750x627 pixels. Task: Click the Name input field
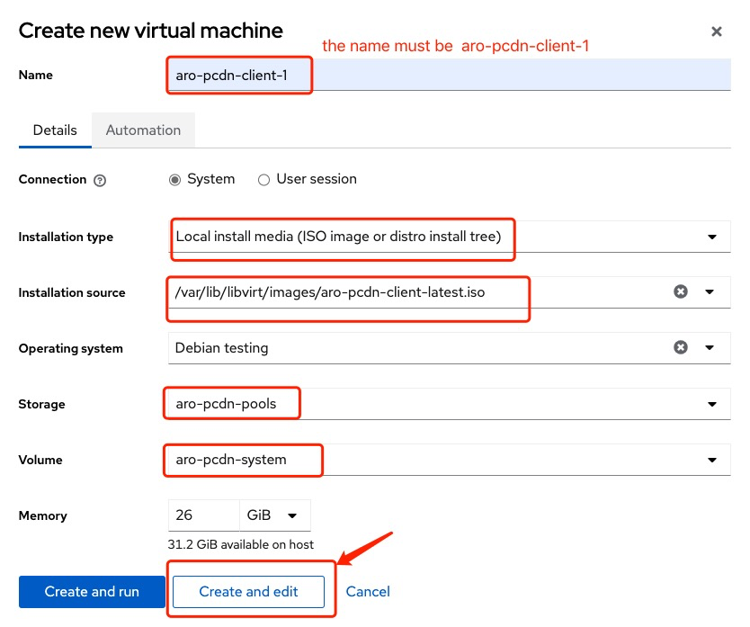450,75
